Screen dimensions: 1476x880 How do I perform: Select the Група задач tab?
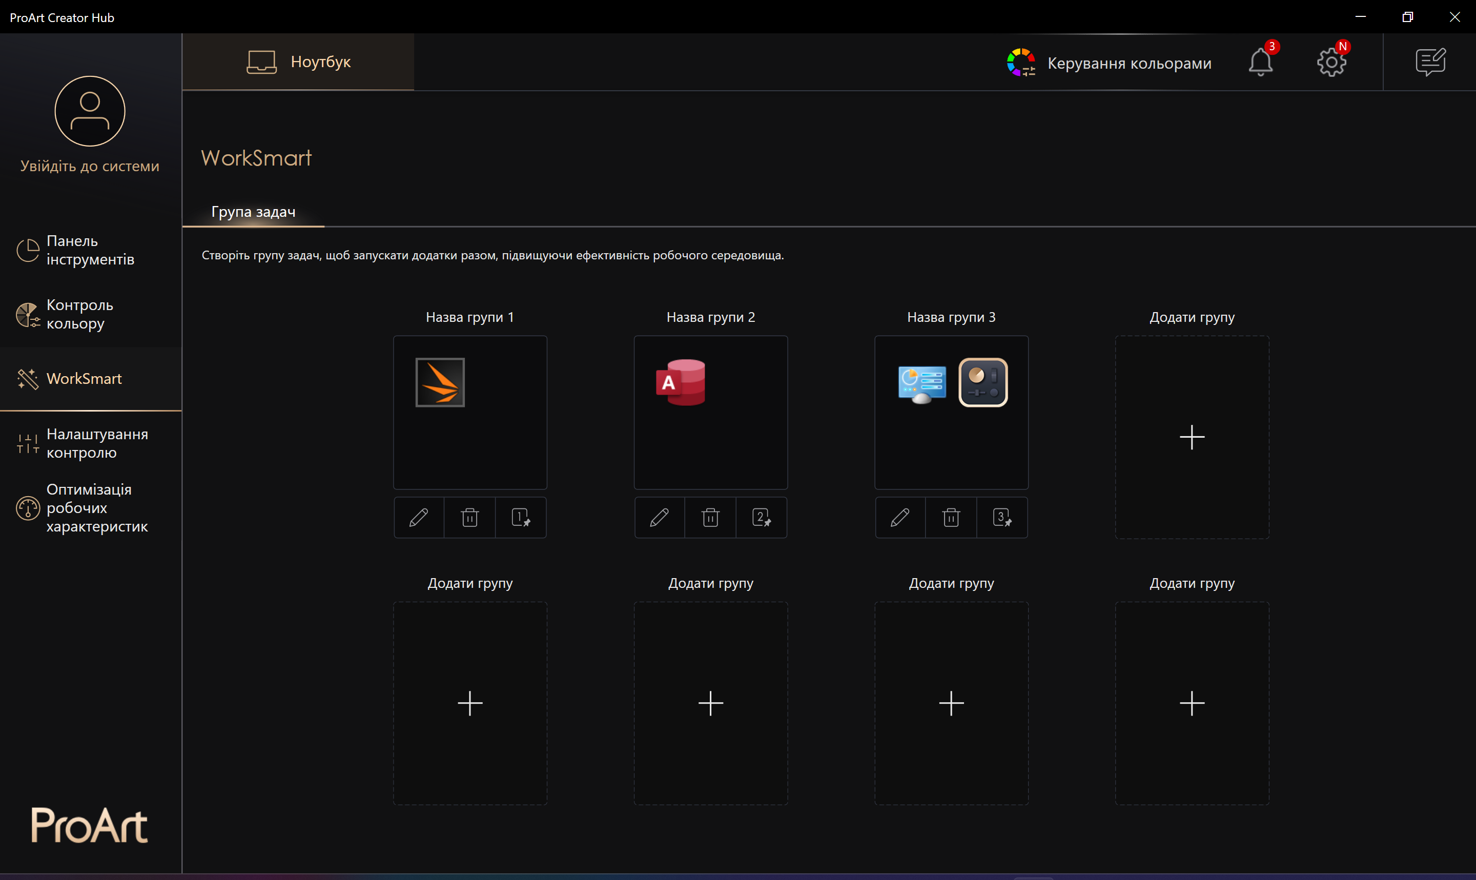pyautogui.click(x=253, y=212)
